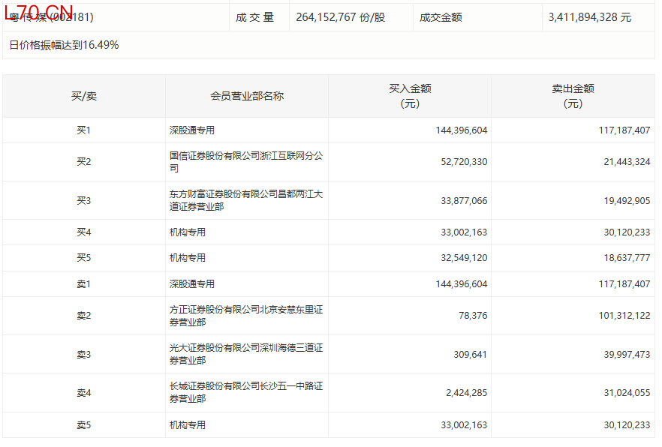The width and height of the screenshot is (662, 447).
Task: Click the 成交金额 value 3,411,894,328 元
Action: click(x=590, y=16)
